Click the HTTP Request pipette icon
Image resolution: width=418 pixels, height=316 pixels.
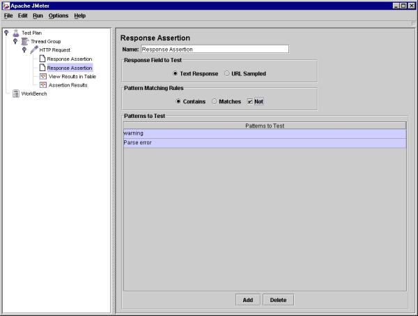34,50
